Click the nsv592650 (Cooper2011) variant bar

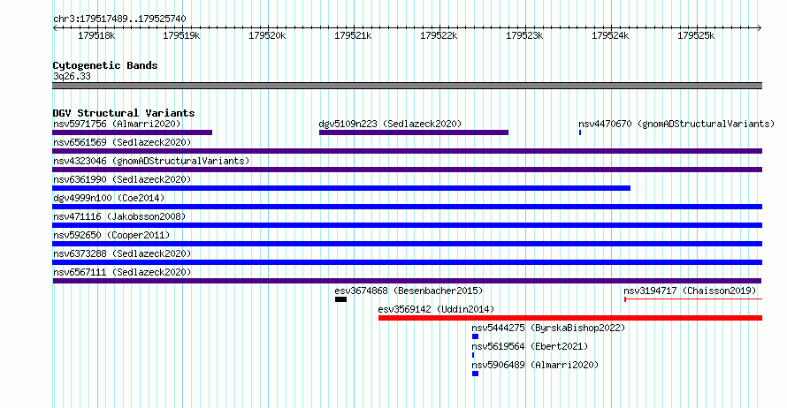(x=407, y=244)
